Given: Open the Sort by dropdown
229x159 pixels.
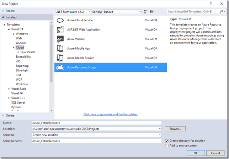Looking at the screenshot, I should pos(140,12).
